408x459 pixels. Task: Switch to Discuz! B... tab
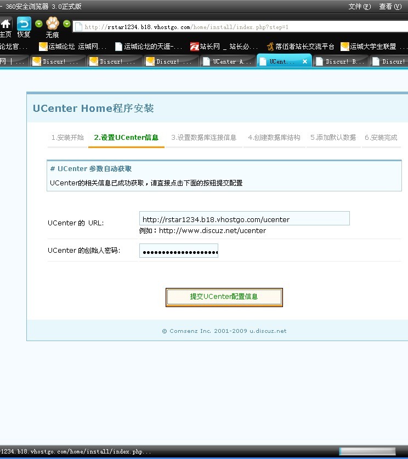coord(341,61)
